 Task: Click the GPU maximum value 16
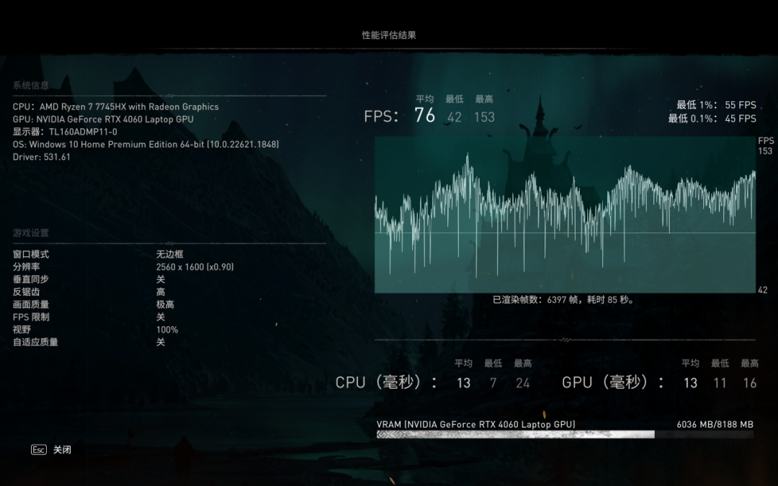750,383
